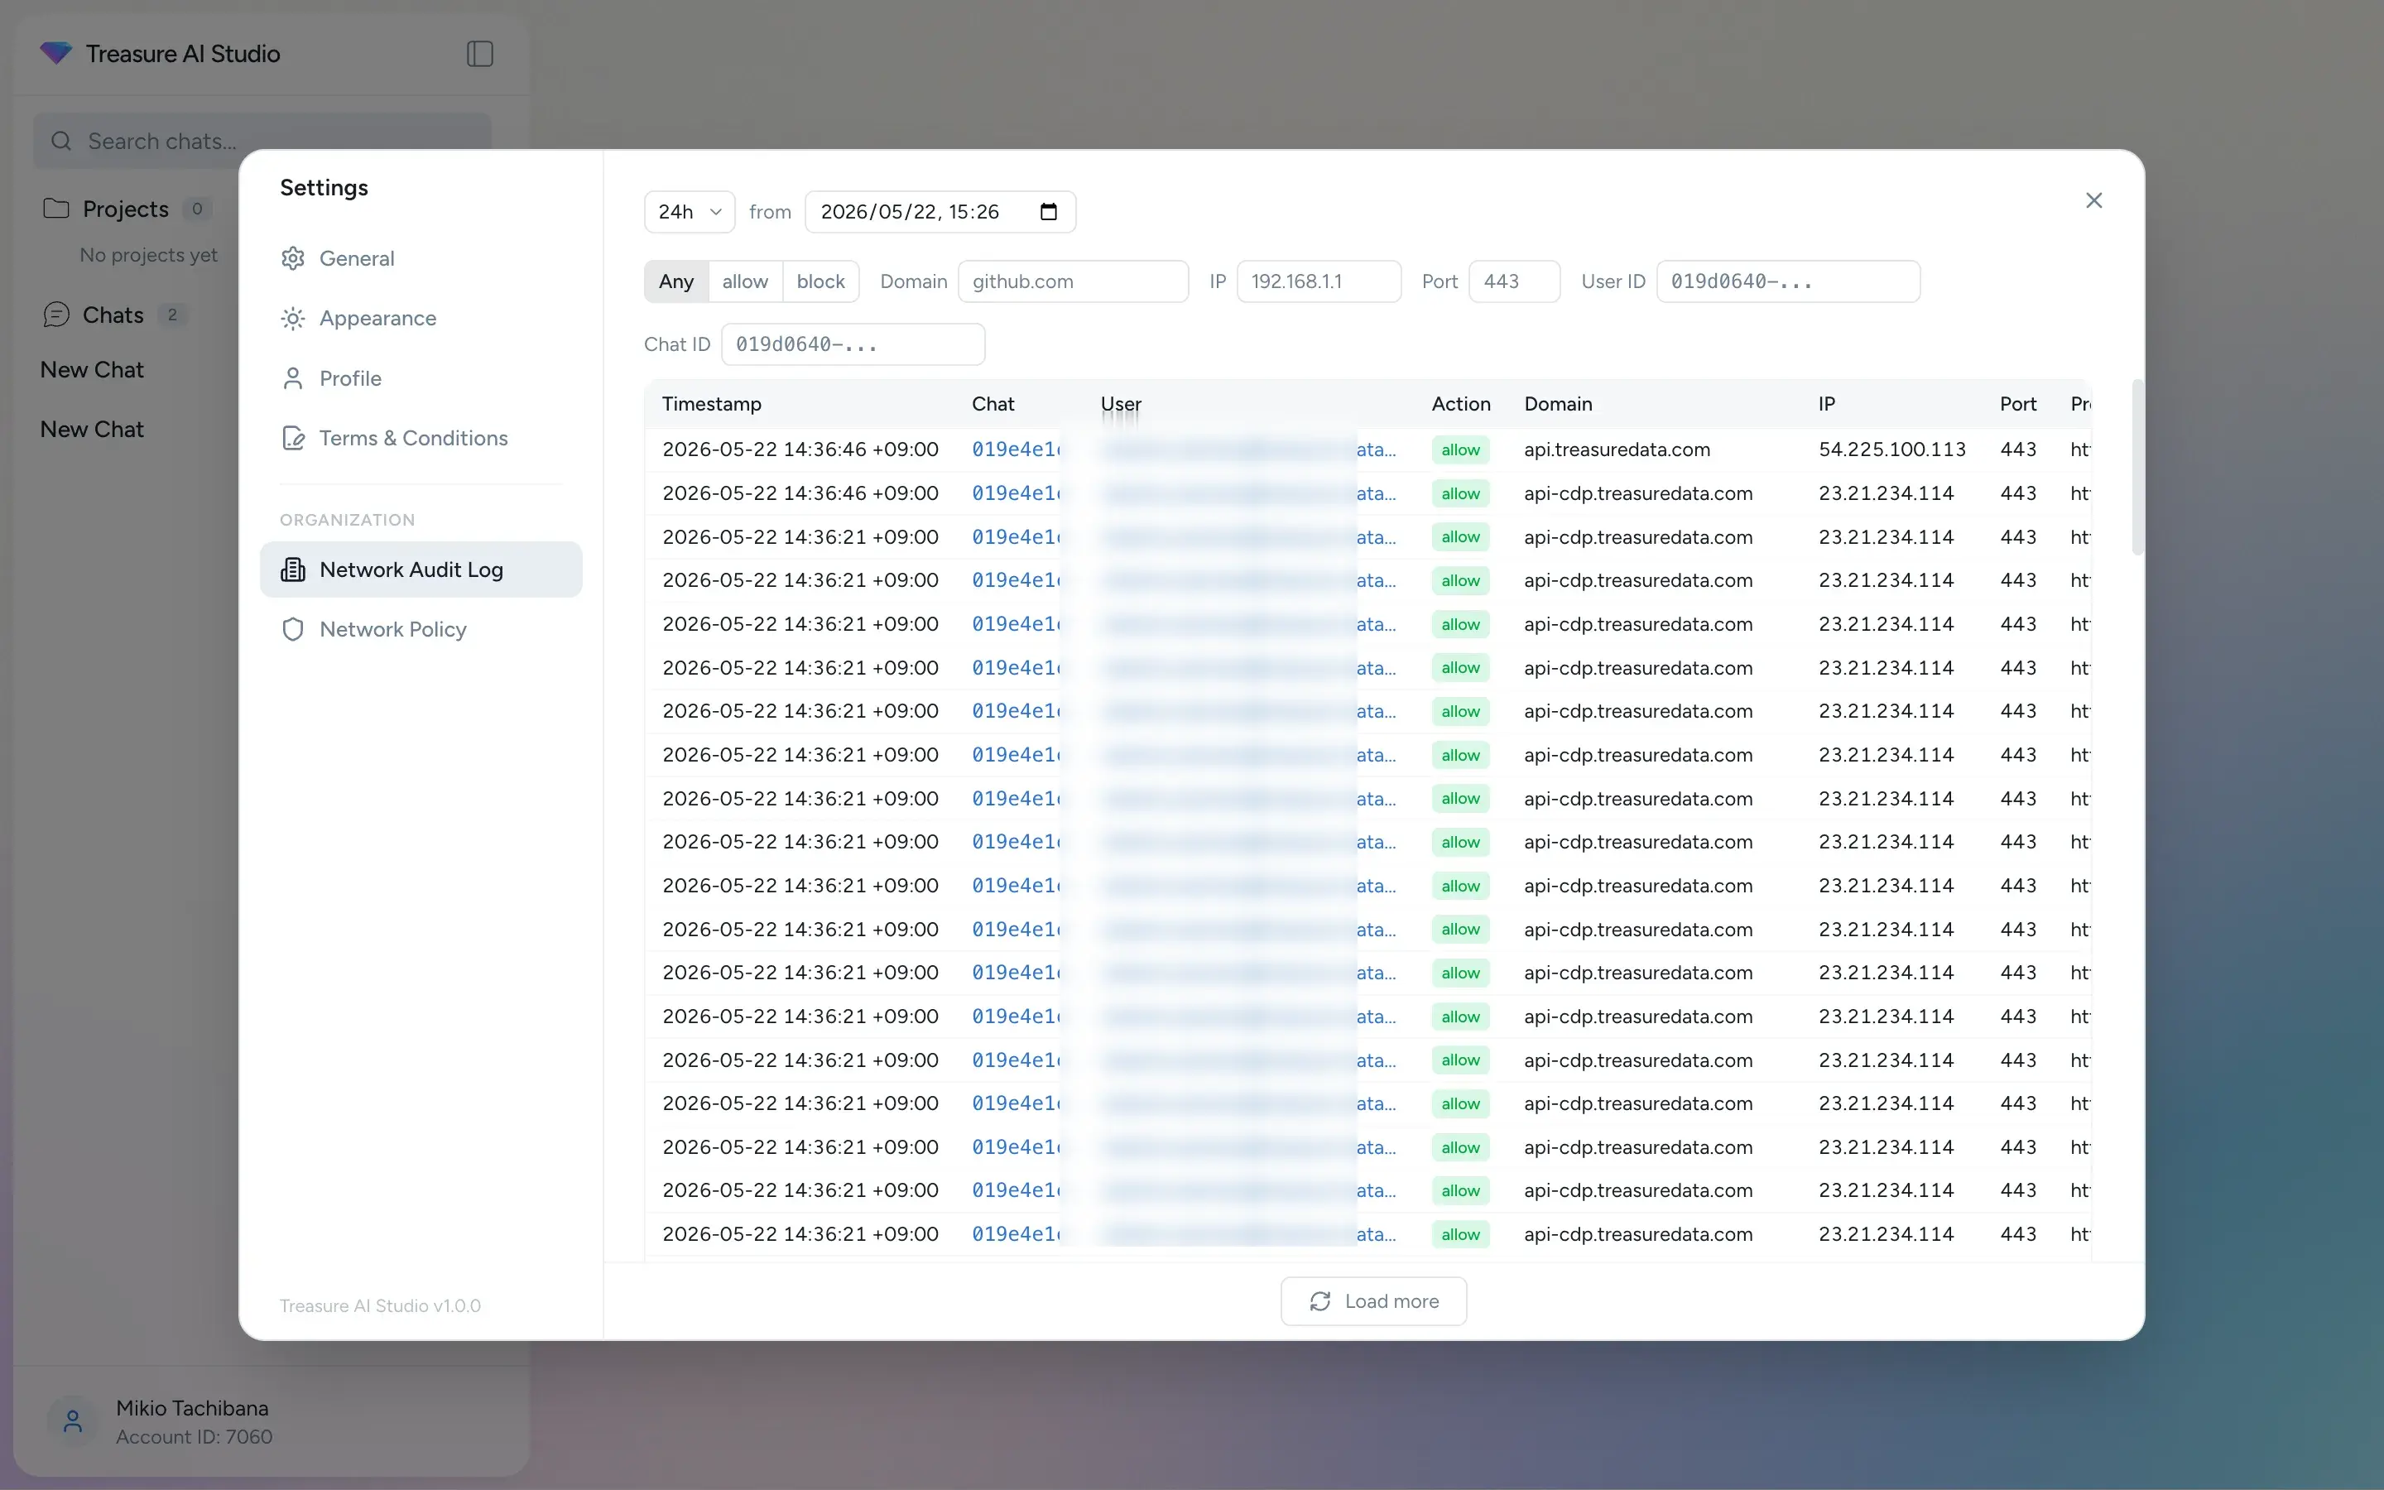Click the search magnifier icon
Image resolution: width=2384 pixels, height=1490 pixels.
(61, 141)
